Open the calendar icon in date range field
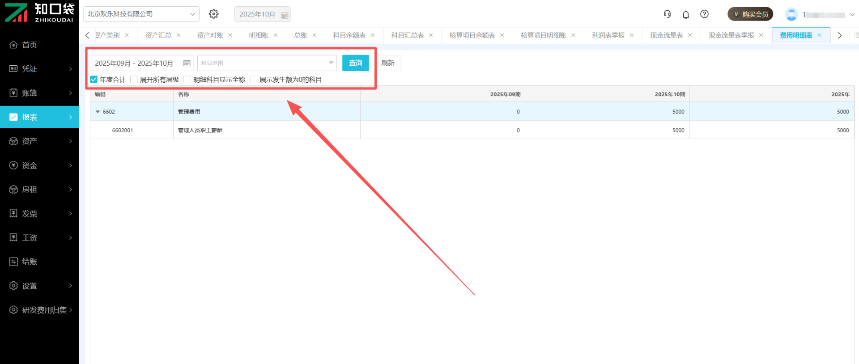 coord(187,63)
